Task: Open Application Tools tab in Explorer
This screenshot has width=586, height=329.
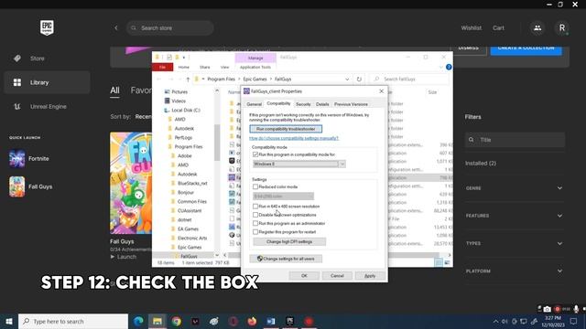Action: tap(255, 67)
